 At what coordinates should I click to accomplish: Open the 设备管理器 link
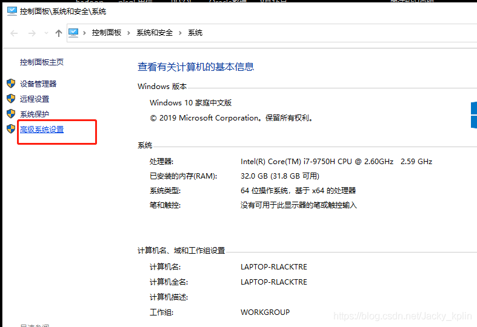tap(38, 84)
